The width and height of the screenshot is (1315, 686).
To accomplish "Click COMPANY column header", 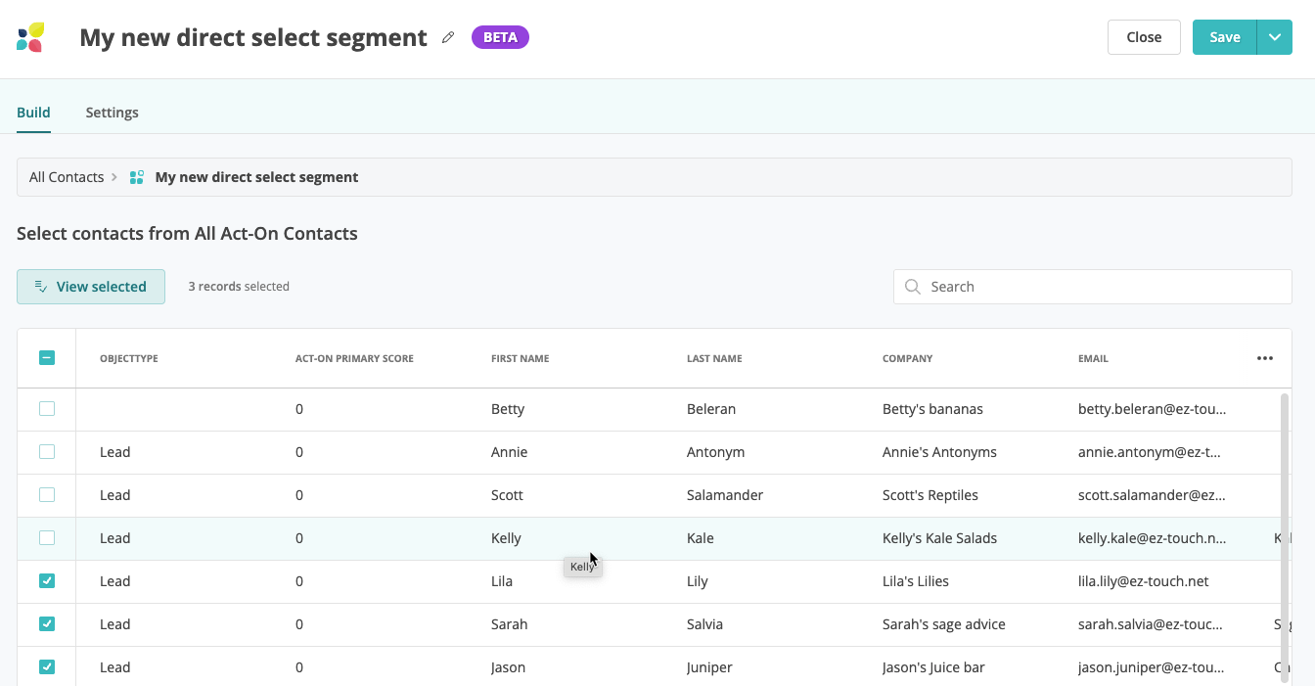I will coord(907,359).
